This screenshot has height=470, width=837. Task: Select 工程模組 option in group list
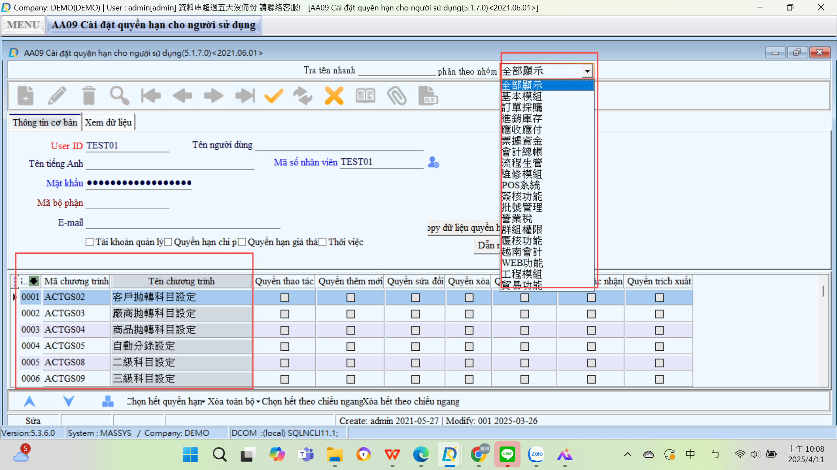pyautogui.click(x=547, y=274)
